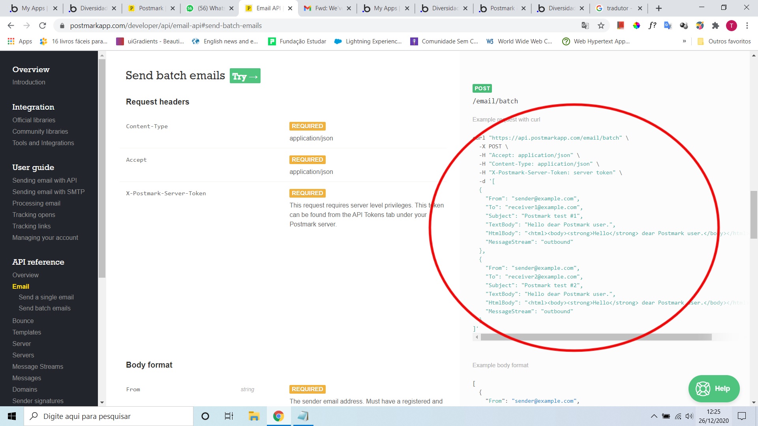Open Tools and Integrations link

coord(43,143)
